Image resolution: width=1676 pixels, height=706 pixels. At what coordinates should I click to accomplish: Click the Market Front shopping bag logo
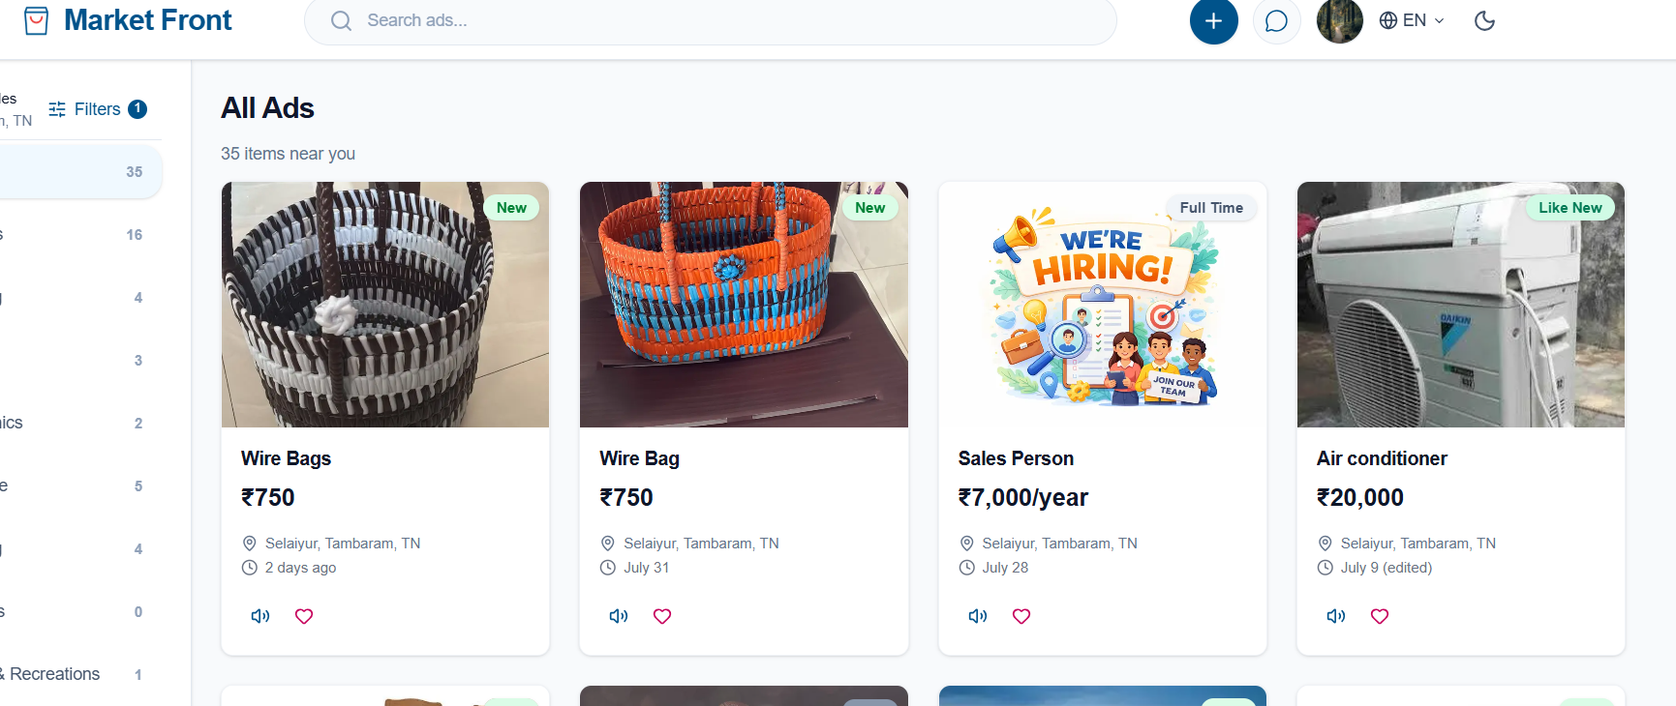(x=36, y=20)
